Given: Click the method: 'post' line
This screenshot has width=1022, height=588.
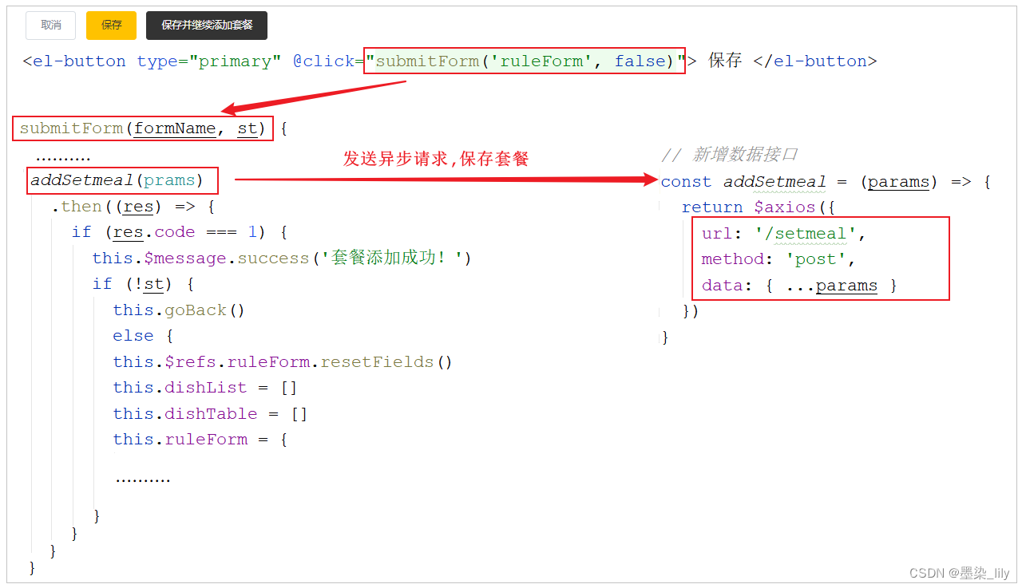Looking at the screenshot, I should coord(778,259).
